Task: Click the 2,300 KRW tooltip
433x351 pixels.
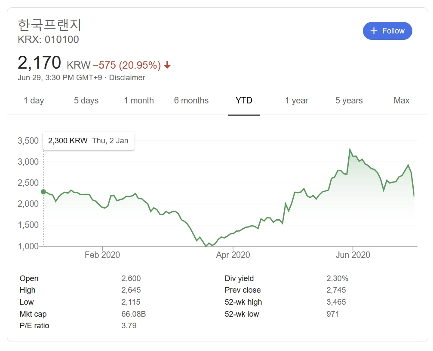Action: click(88, 141)
